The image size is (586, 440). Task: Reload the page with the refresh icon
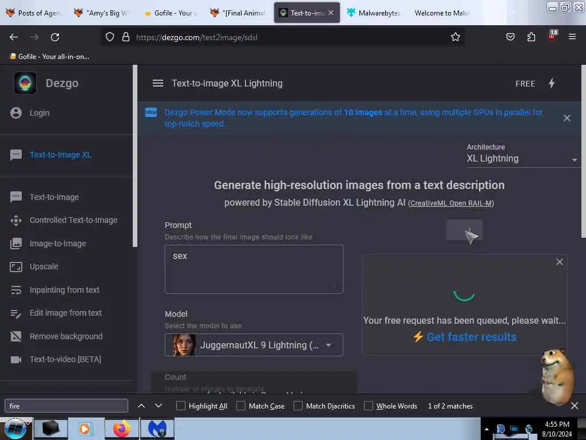coord(55,37)
